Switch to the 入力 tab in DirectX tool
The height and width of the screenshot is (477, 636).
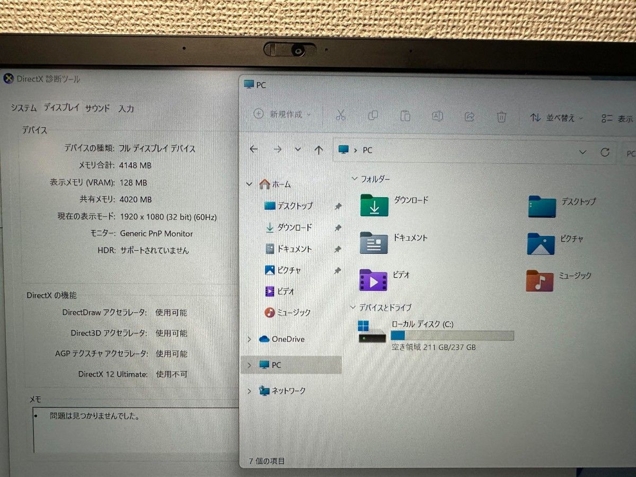[x=126, y=109]
